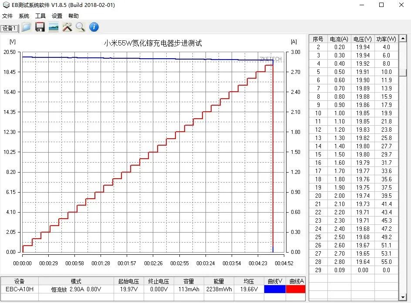Click the [V] voltage axis label
The height and width of the screenshot is (303, 411).
pyautogui.click(x=12, y=42)
